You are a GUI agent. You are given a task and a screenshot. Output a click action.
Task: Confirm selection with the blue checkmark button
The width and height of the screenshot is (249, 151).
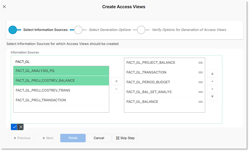14,127
